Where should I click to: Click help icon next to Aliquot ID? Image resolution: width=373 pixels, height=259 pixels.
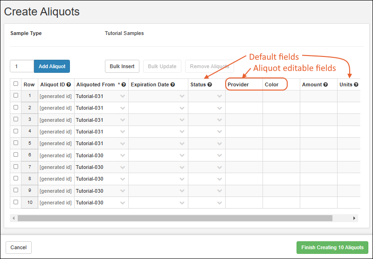click(69, 85)
